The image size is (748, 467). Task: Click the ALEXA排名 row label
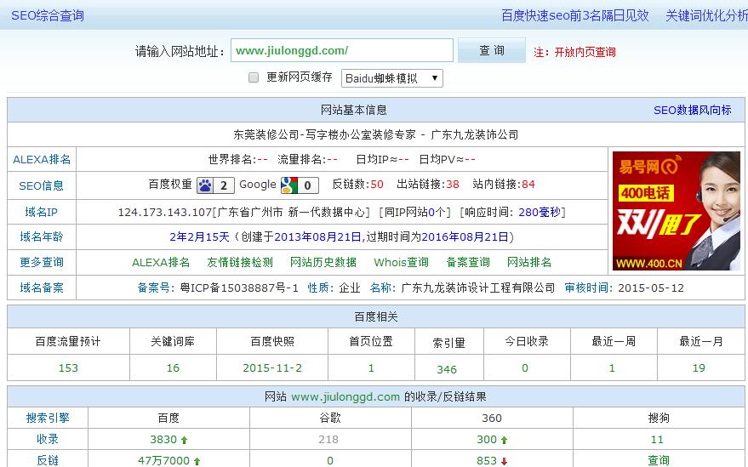coord(42,159)
